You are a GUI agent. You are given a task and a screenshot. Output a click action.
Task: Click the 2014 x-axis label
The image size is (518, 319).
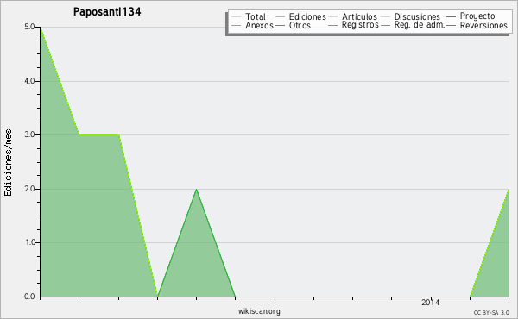pos(431,302)
